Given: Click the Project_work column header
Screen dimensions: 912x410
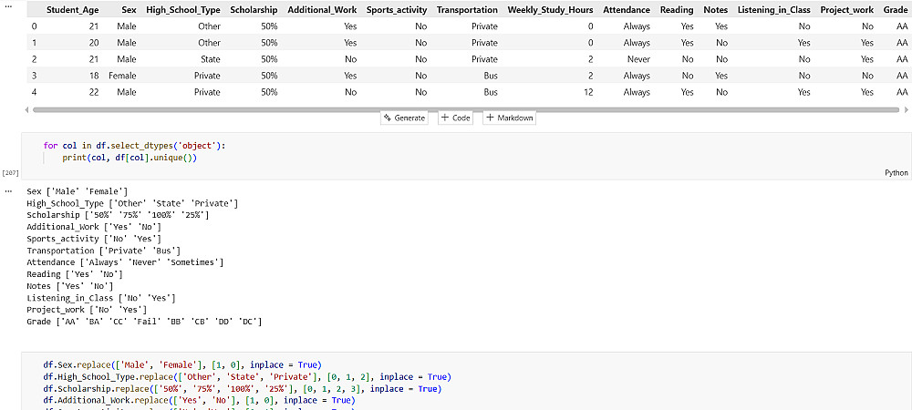Looking at the screenshot, I should [846, 10].
